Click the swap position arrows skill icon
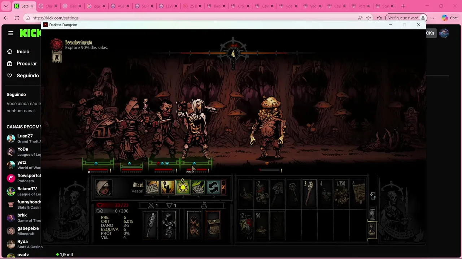This screenshot has height=259, width=462. pyautogui.click(x=213, y=187)
